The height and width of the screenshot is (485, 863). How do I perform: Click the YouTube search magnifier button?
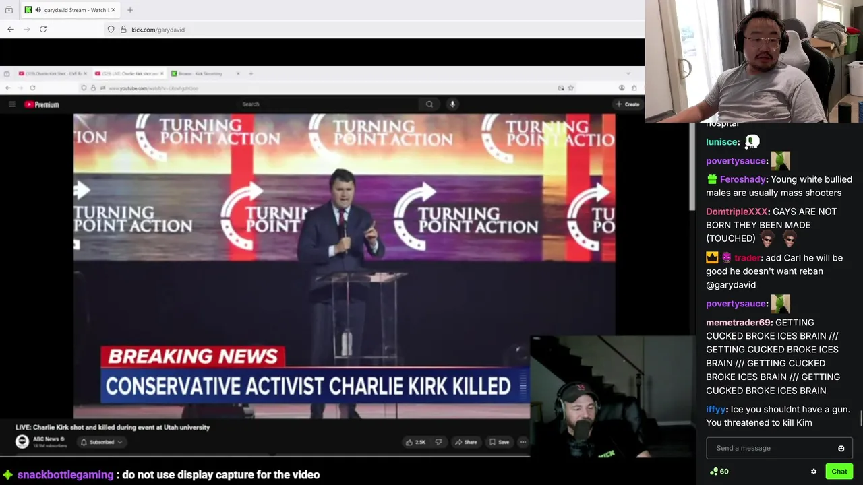(x=429, y=104)
